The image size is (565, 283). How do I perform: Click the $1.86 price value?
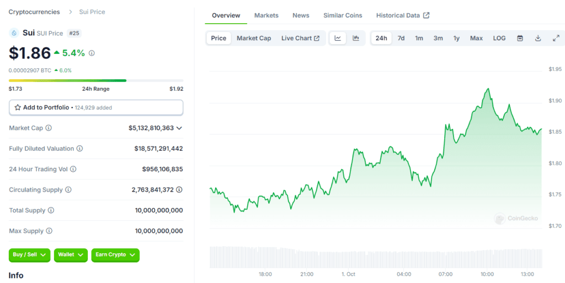tap(30, 53)
